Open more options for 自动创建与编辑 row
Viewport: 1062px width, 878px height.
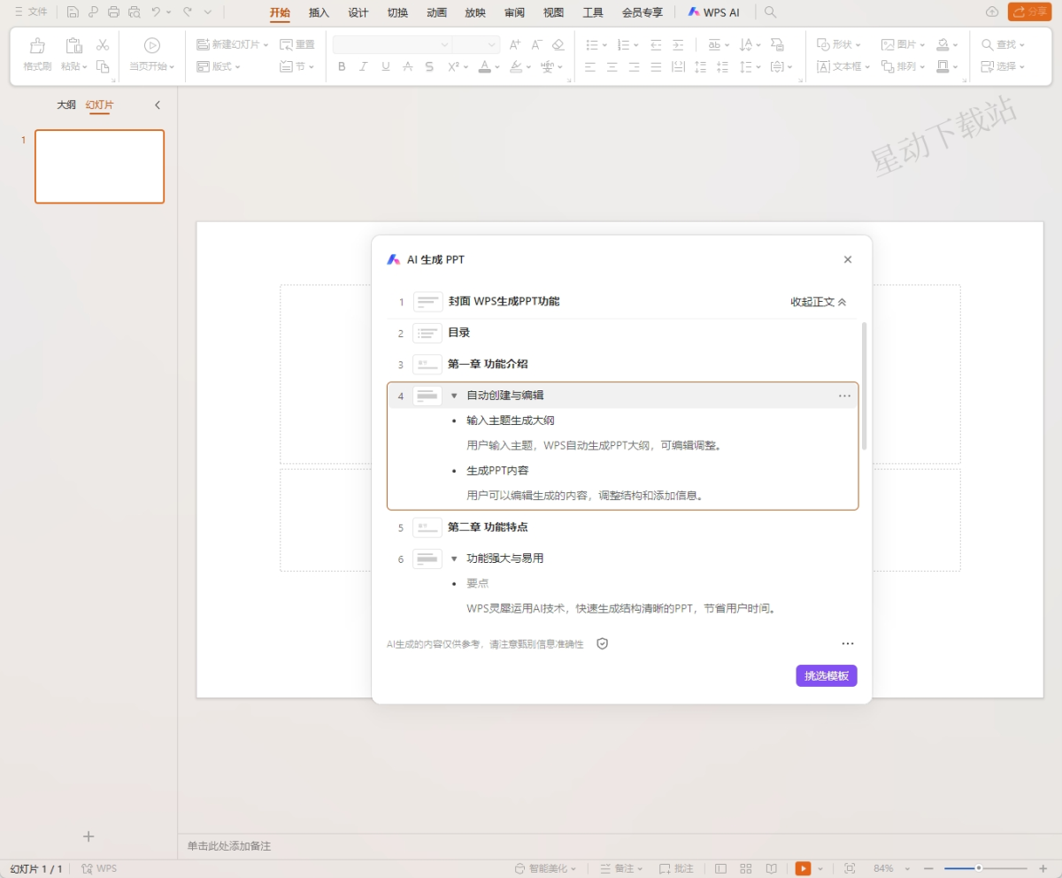[x=844, y=396]
